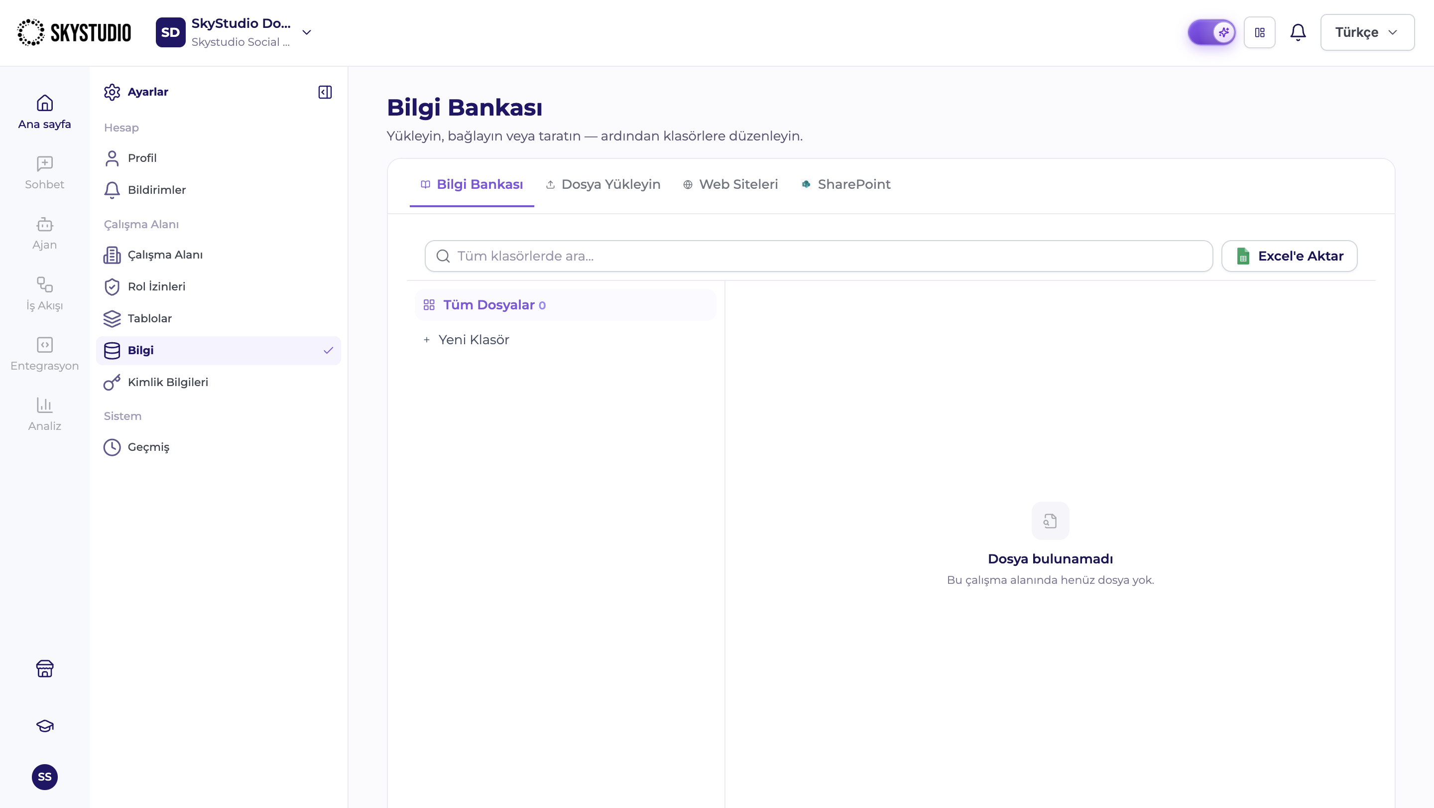Viewport: 1434px width, 808px height.
Task: Click the Tüm klasörlerde ara search field
Action: pyautogui.click(x=818, y=256)
